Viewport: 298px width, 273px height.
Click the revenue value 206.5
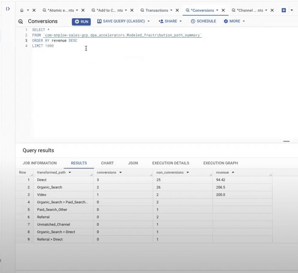point(221,187)
